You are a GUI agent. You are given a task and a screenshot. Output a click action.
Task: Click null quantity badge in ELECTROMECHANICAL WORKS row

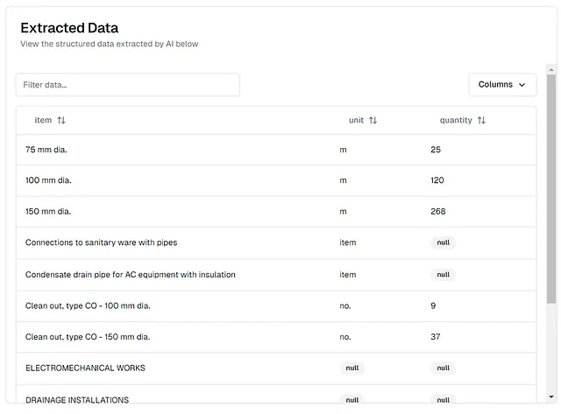[443, 368]
